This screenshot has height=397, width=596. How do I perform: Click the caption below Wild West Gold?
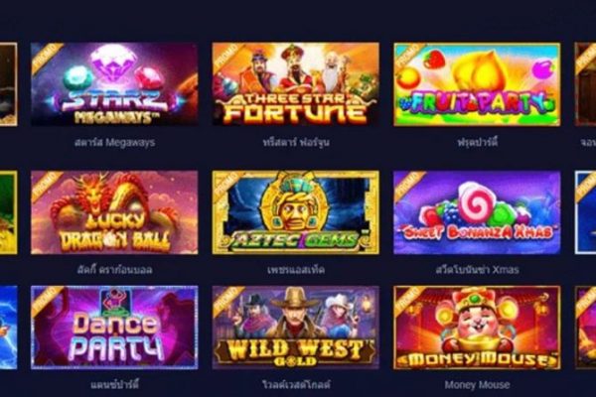296,384
